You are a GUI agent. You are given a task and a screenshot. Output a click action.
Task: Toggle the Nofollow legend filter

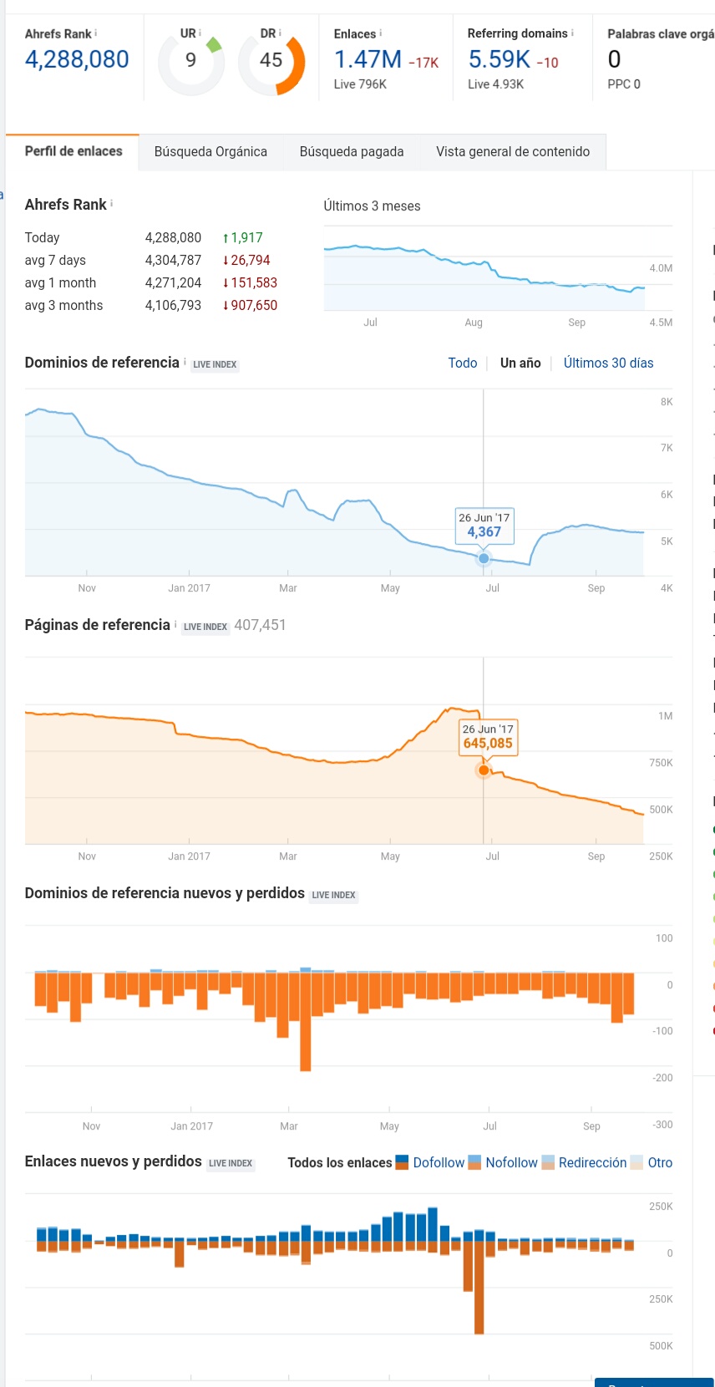[503, 1162]
